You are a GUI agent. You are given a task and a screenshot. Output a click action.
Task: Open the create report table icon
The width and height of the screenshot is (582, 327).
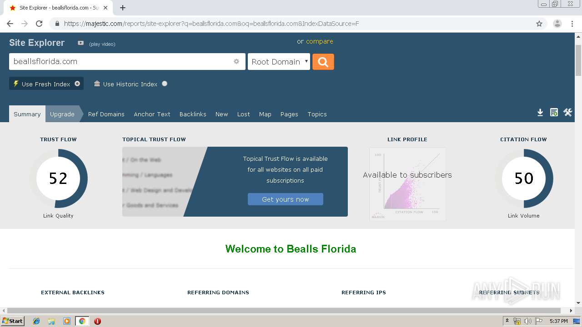point(554,113)
